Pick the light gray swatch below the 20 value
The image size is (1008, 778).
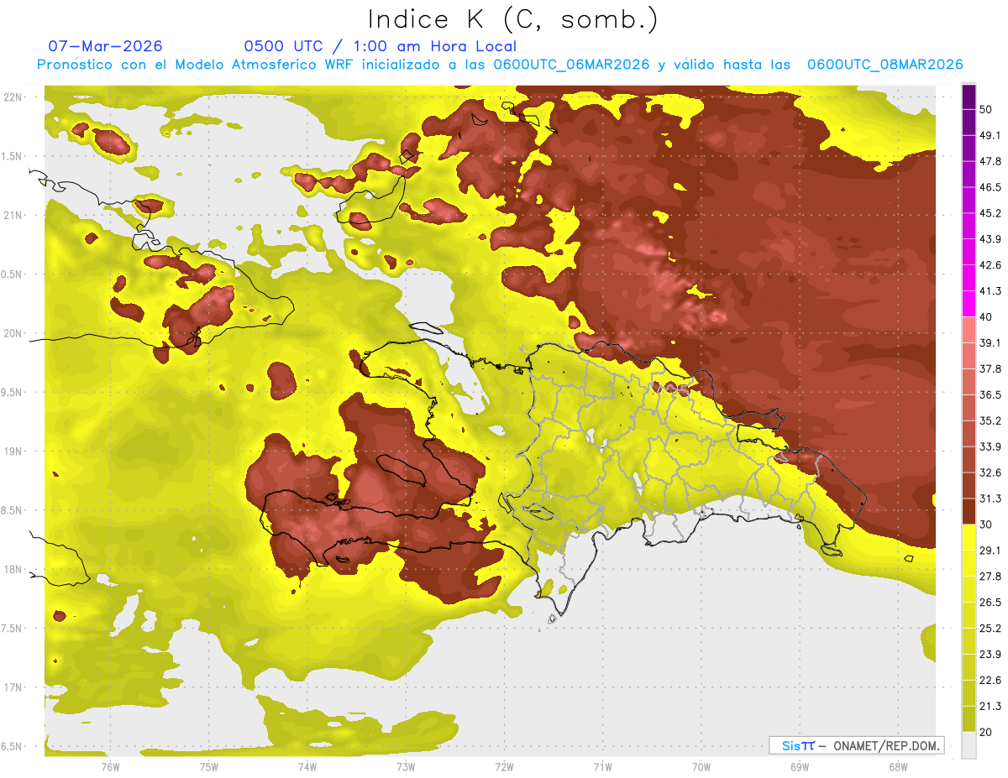point(969,745)
